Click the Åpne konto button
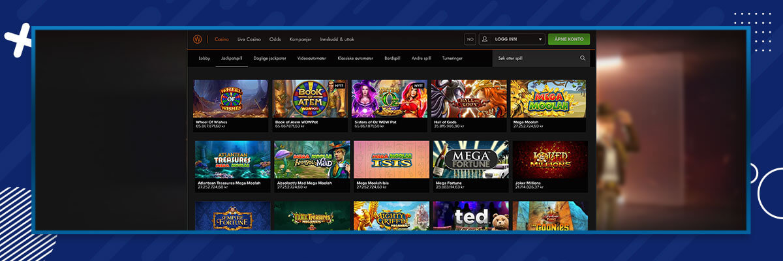The width and height of the screenshot is (783, 261). coord(569,39)
